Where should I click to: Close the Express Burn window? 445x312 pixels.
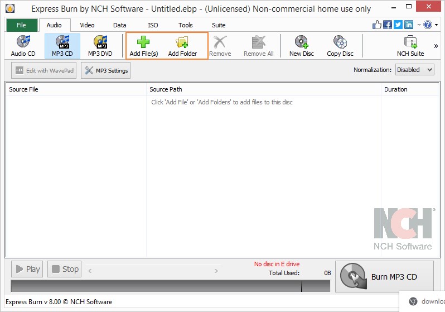tap(428, 7)
